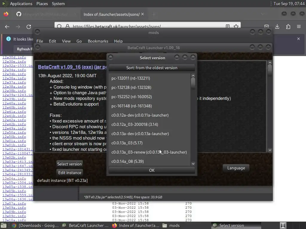Open Go menu in mods window
The width and height of the screenshot is (306, 229).
coord(79,41)
